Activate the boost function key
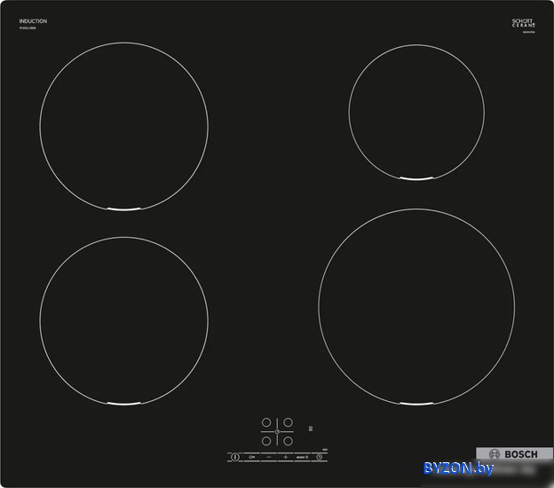Screen dimensions: 554x488 (x=302, y=457)
